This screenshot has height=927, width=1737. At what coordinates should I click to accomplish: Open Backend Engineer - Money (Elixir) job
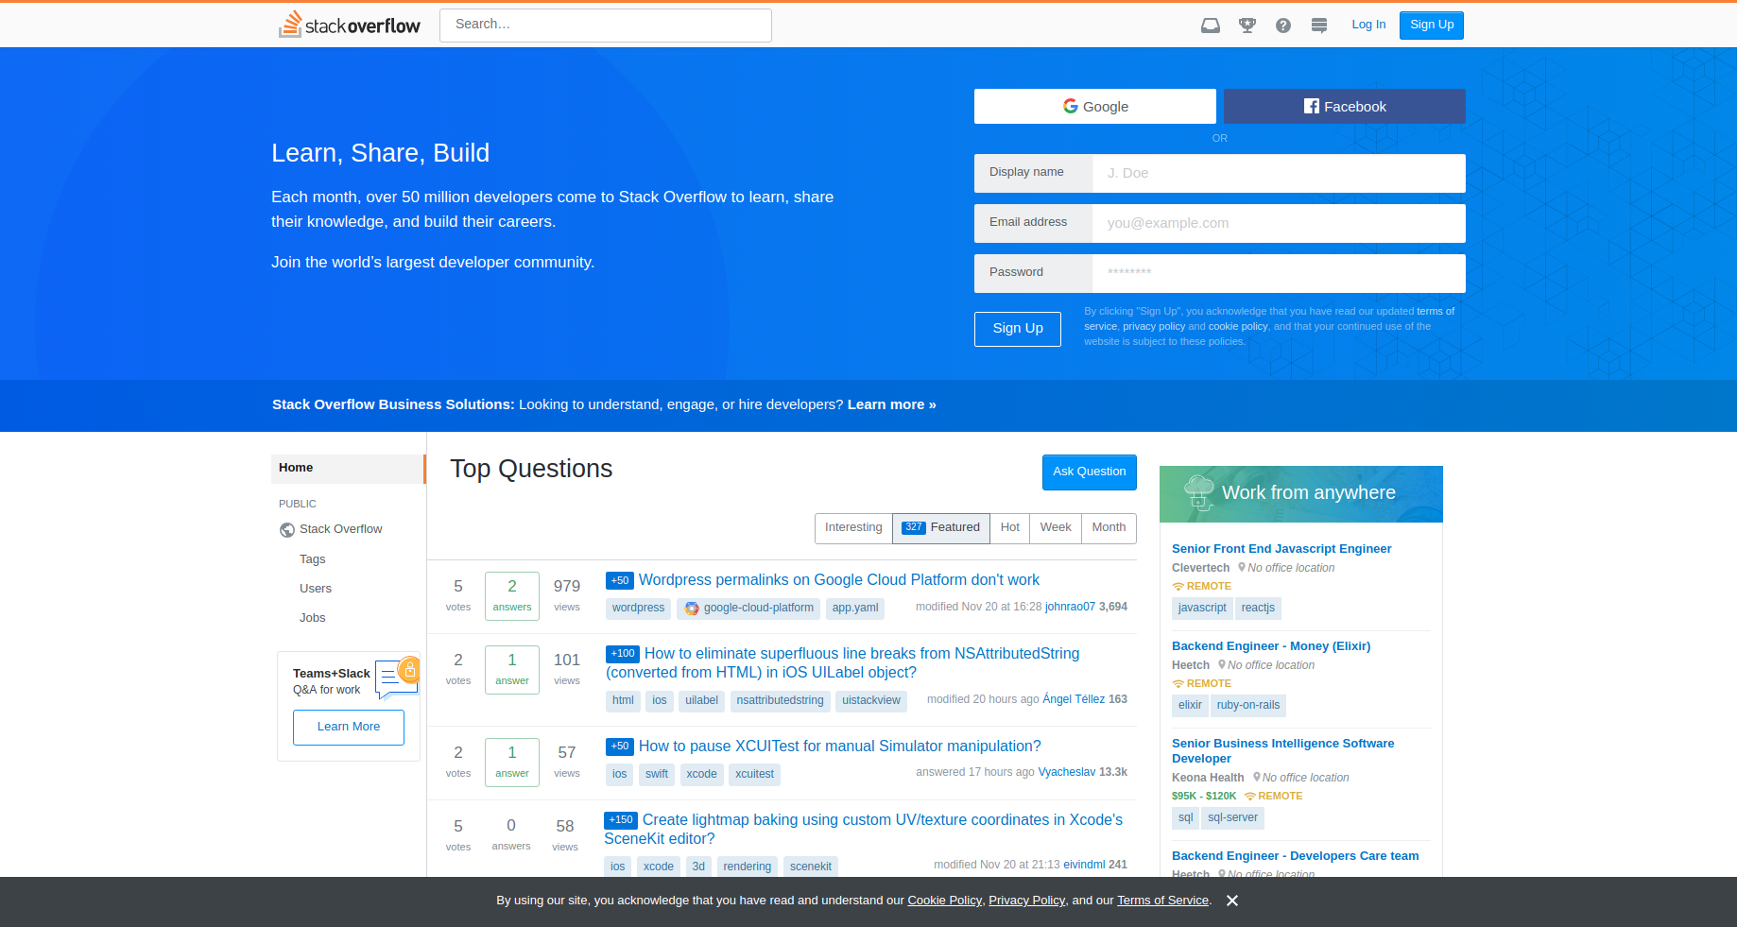[1271, 646]
